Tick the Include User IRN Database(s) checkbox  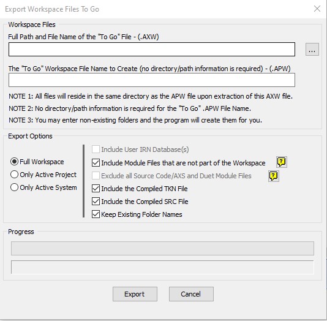tap(96, 149)
